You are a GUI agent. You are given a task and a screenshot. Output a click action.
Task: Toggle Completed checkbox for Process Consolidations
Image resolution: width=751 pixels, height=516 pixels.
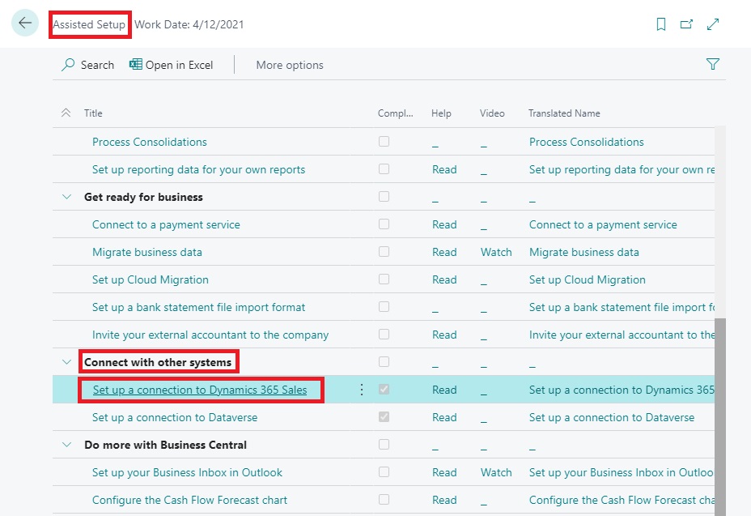coord(384,142)
